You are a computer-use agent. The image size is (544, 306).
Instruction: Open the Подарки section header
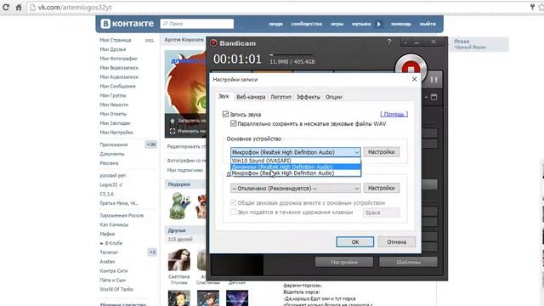pos(179,184)
